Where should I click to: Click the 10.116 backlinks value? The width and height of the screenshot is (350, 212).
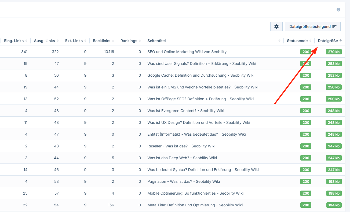tap(109, 52)
